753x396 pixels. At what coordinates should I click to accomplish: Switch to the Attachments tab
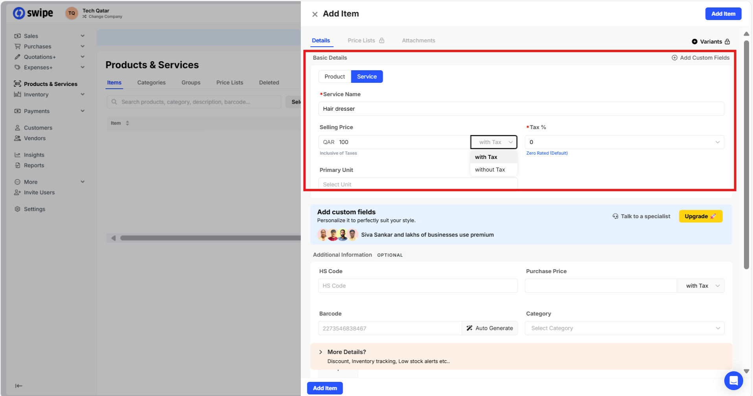coord(418,40)
